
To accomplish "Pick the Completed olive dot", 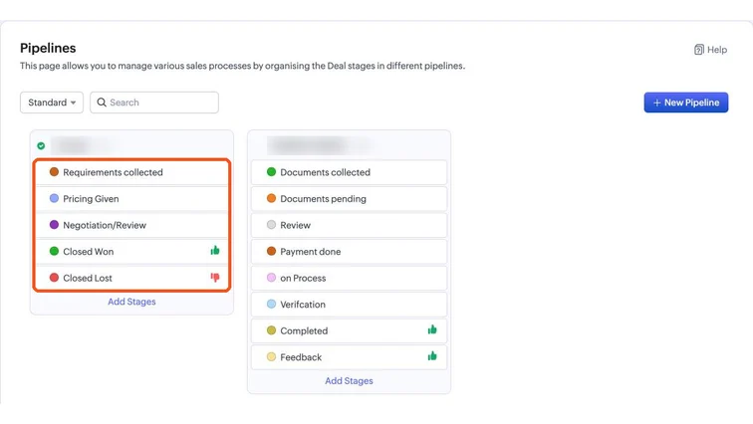I will click(271, 330).
